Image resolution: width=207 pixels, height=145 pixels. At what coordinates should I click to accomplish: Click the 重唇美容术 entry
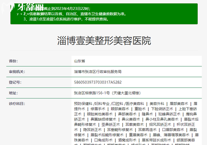click(x=138, y=135)
